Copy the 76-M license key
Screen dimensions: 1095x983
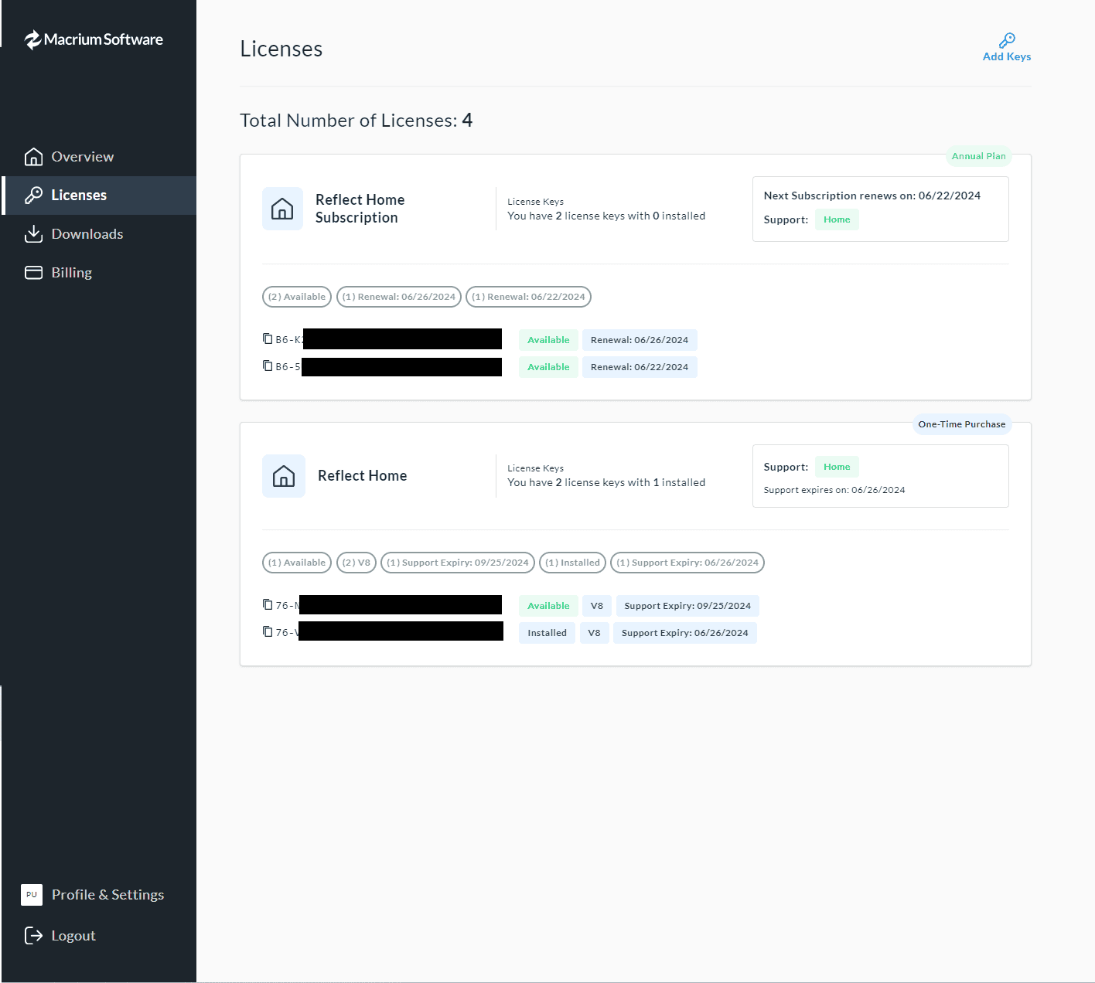point(268,604)
